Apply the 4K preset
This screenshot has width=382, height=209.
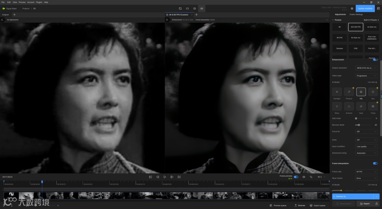339,27
